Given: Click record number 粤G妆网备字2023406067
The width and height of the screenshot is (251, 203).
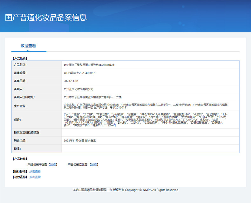Looking at the screenshot, I should click(79, 73).
